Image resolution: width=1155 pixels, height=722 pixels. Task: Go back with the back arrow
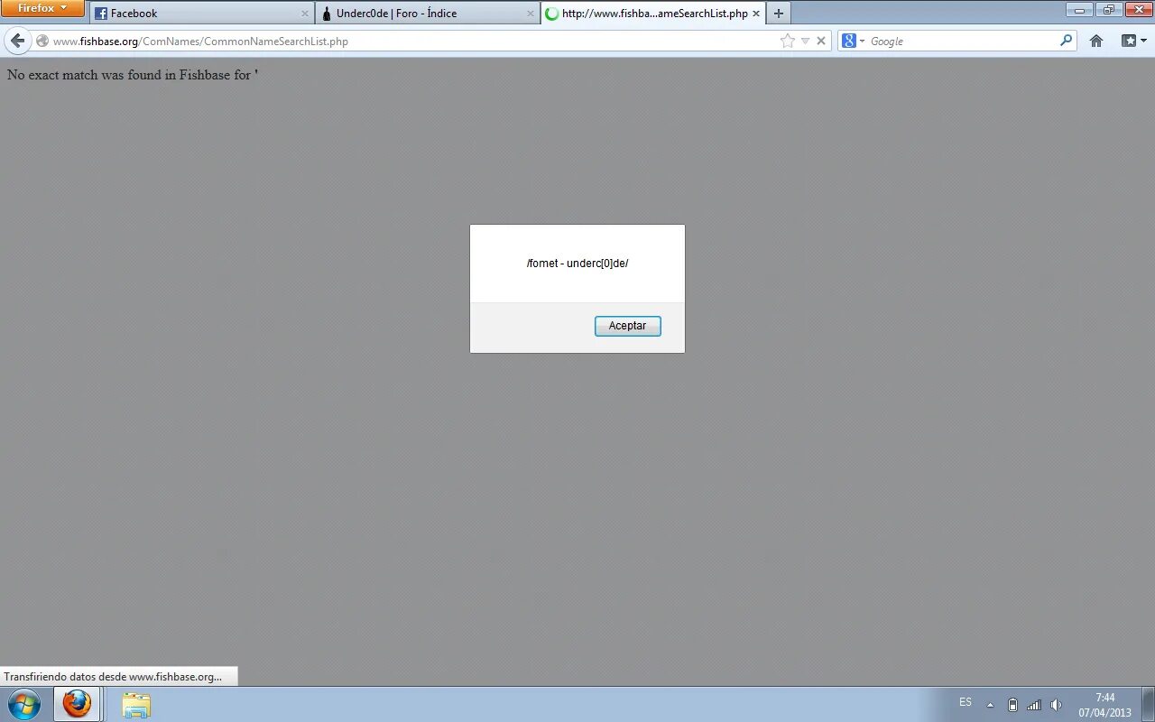(x=17, y=41)
